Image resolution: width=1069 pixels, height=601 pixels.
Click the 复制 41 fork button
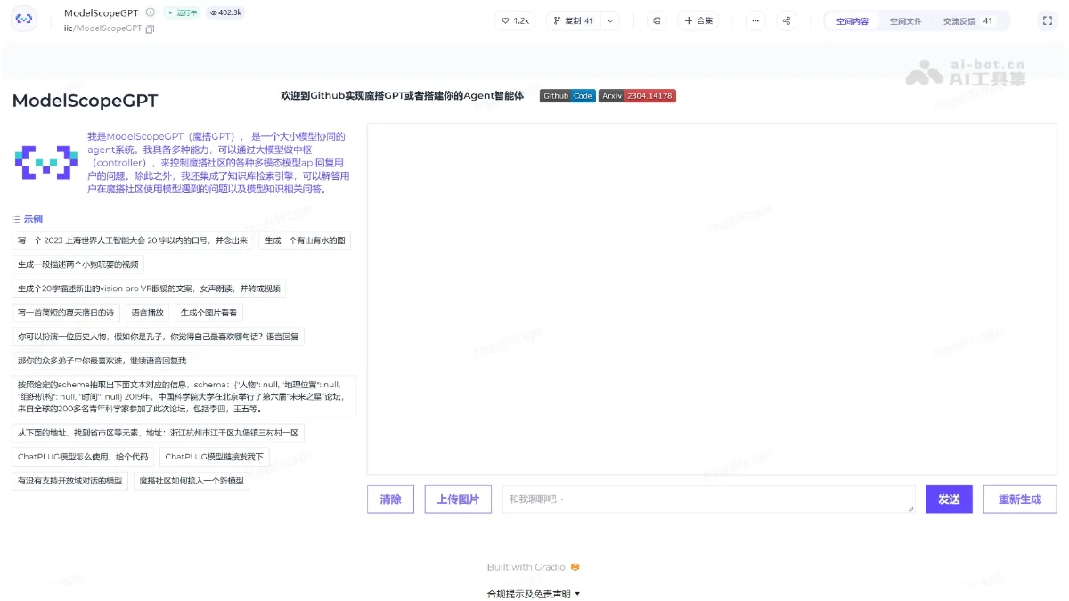[x=573, y=20]
